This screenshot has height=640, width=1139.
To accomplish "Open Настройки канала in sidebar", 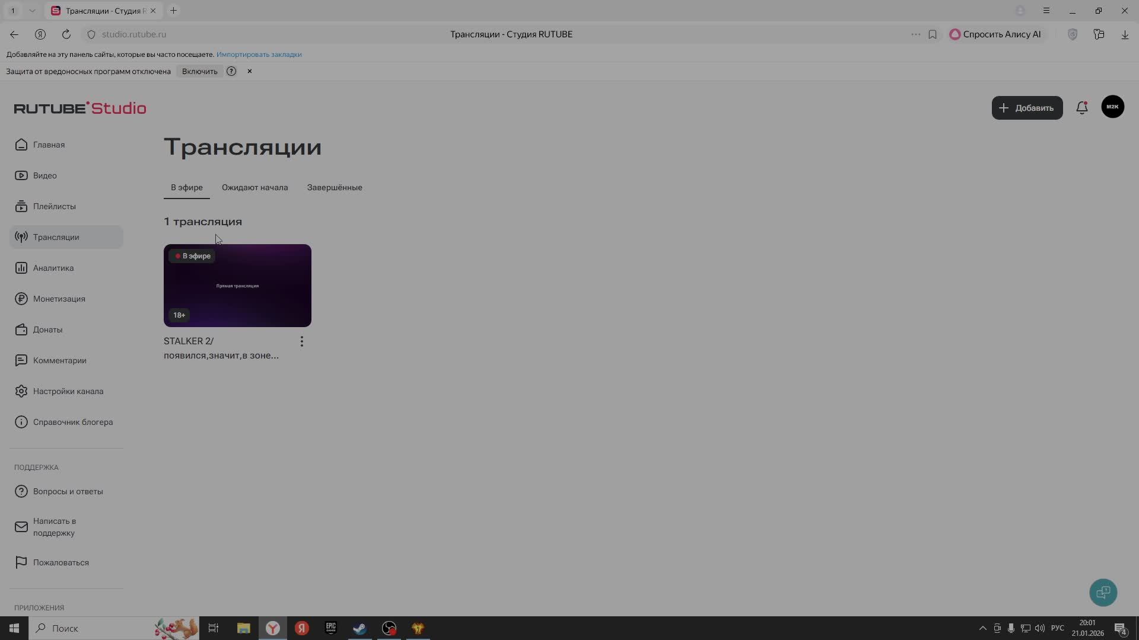I will [68, 391].
